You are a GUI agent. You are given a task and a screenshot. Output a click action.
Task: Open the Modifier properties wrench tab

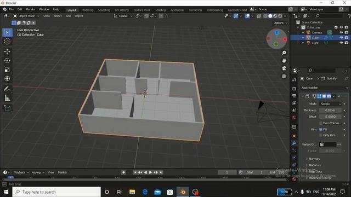[x=294, y=143]
